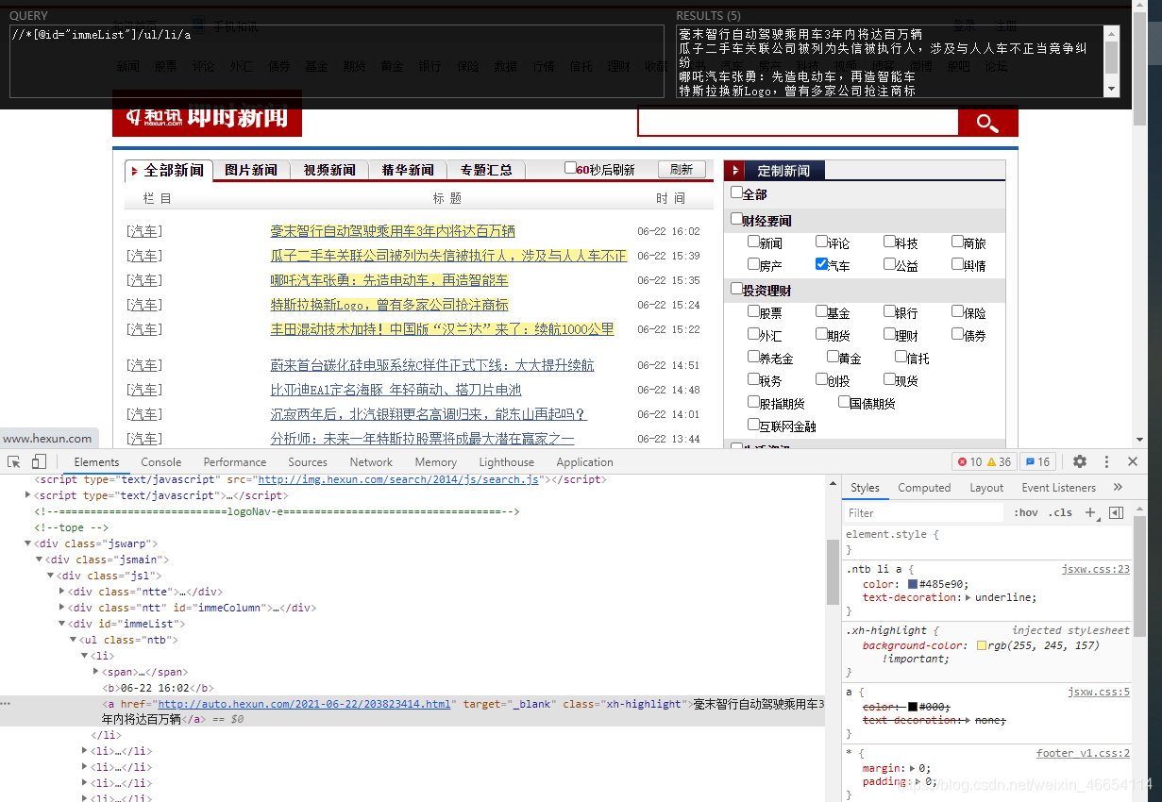The width and height of the screenshot is (1162, 802).
Task: Collapse the div id="immeList" node
Action: coord(62,624)
